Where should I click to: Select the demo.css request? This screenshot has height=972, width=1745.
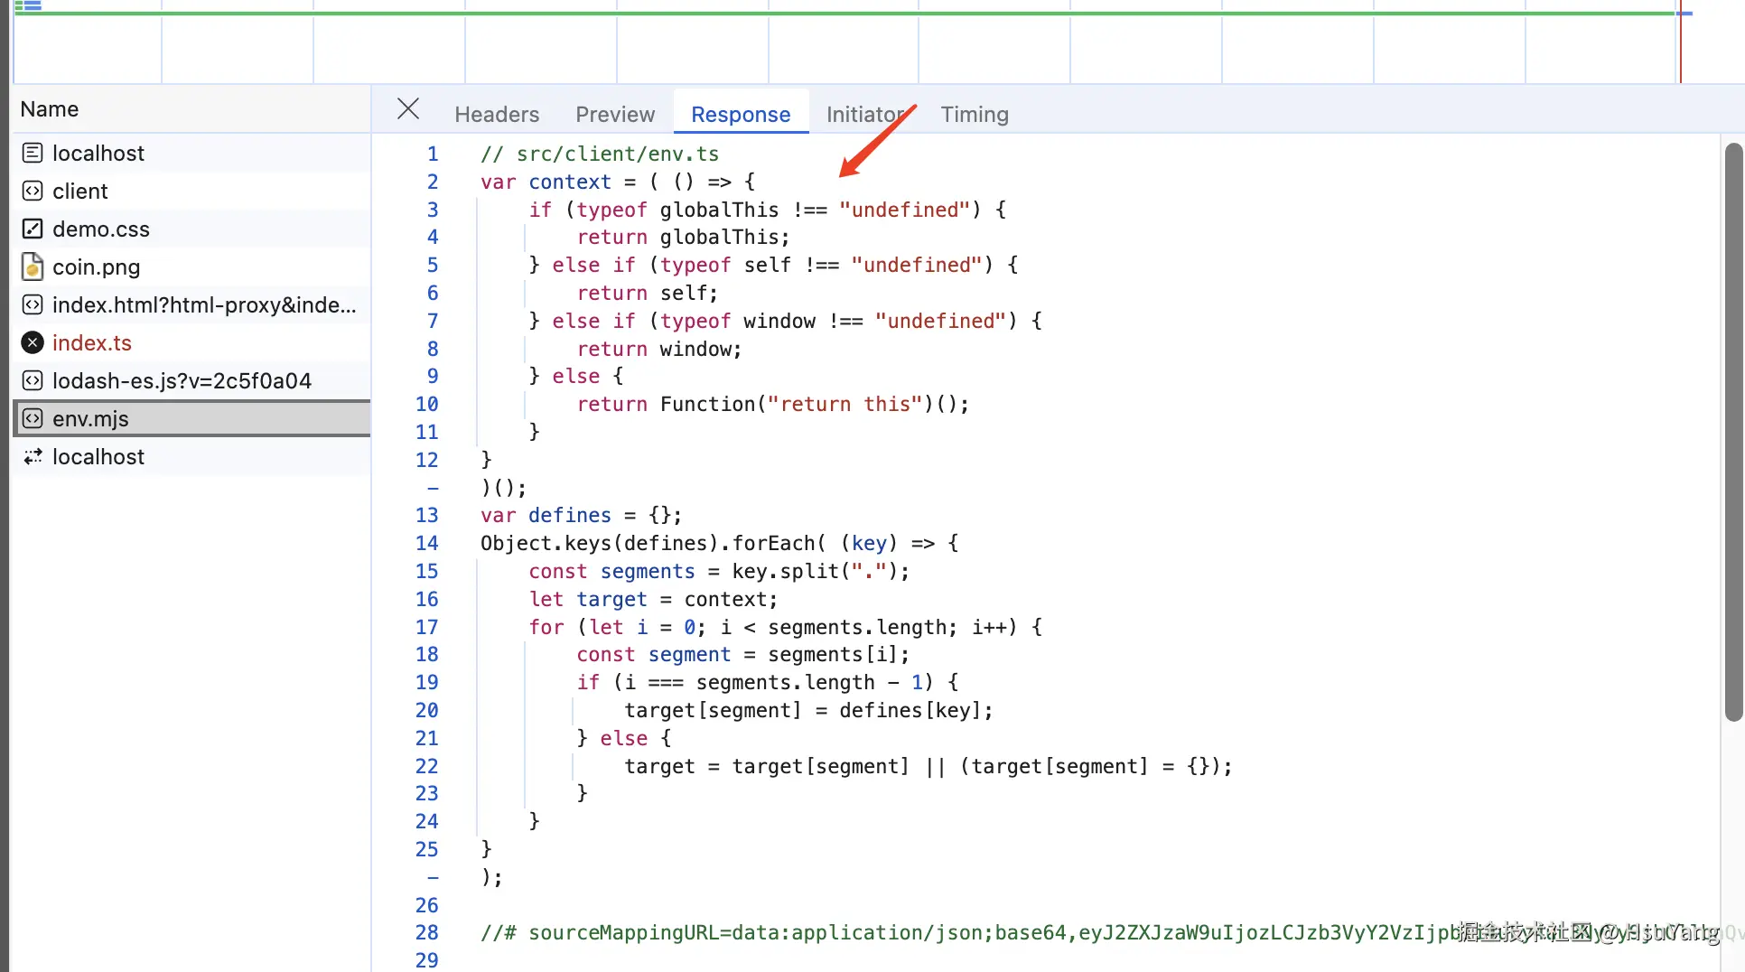(191, 229)
